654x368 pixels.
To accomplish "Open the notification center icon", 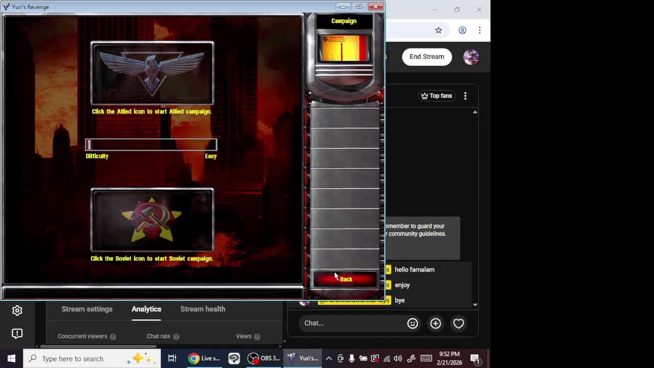I will click(x=475, y=359).
